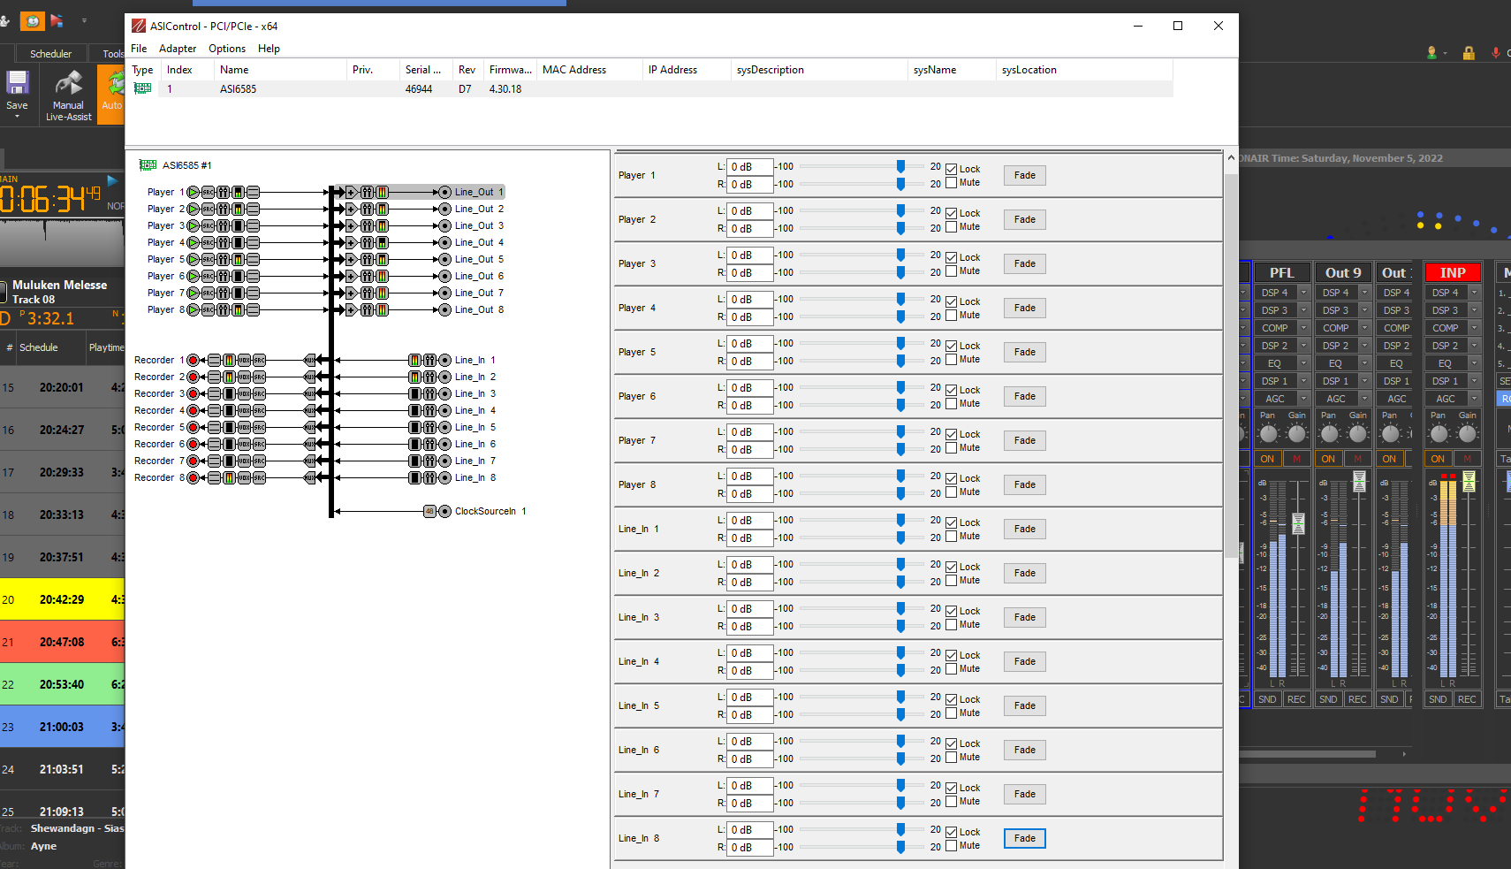
Task: Open the Options menu
Action: pos(227,49)
